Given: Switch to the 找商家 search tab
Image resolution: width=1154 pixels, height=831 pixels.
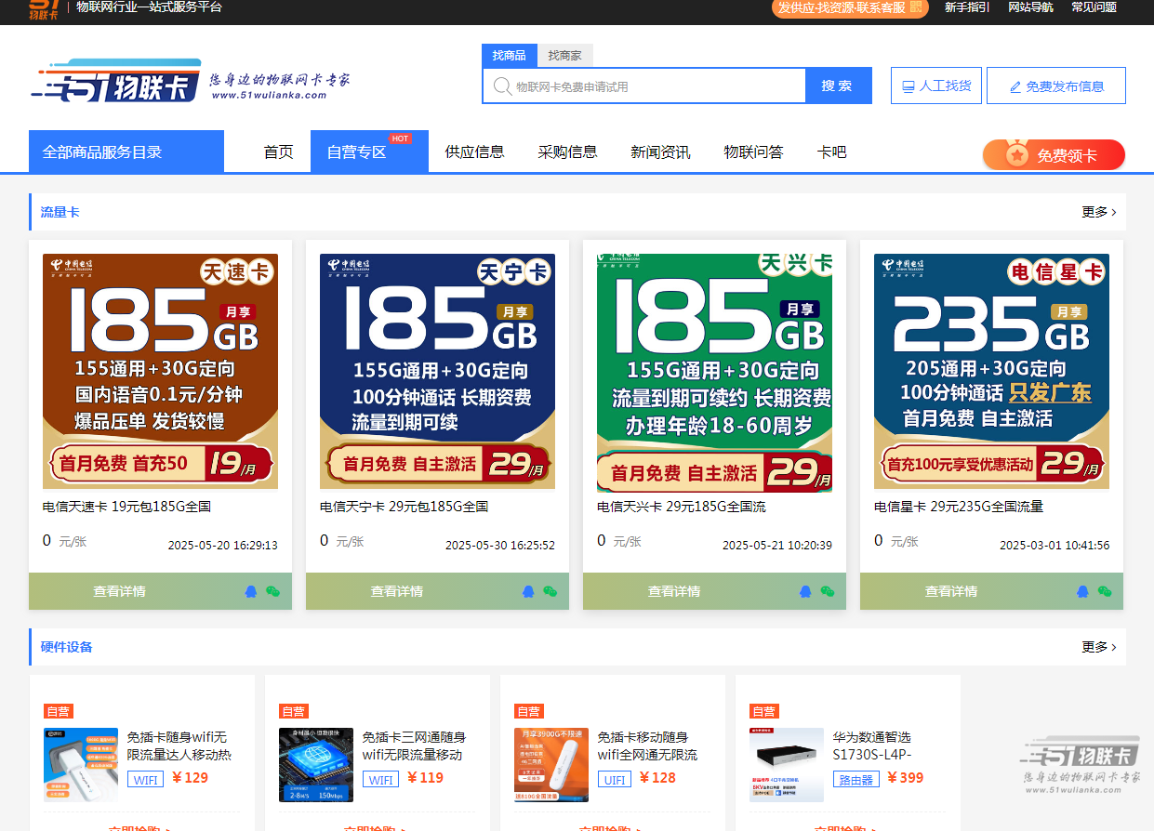Looking at the screenshot, I should pyautogui.click(x=564, y=56).
